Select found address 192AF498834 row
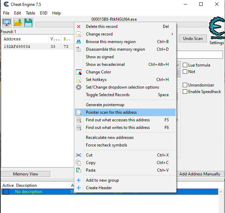Image resolution: width=225 pixels, height=213 pixels. coord(38,47)
